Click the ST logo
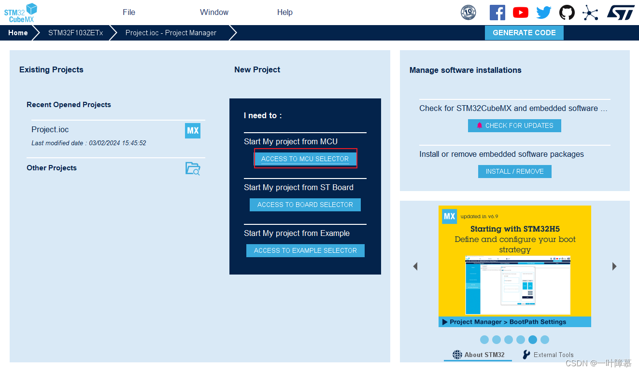639x372 pixels. pyautogui.click(x=621, y=13)
